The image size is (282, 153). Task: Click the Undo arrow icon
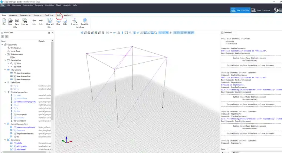(x=34, y=21)
